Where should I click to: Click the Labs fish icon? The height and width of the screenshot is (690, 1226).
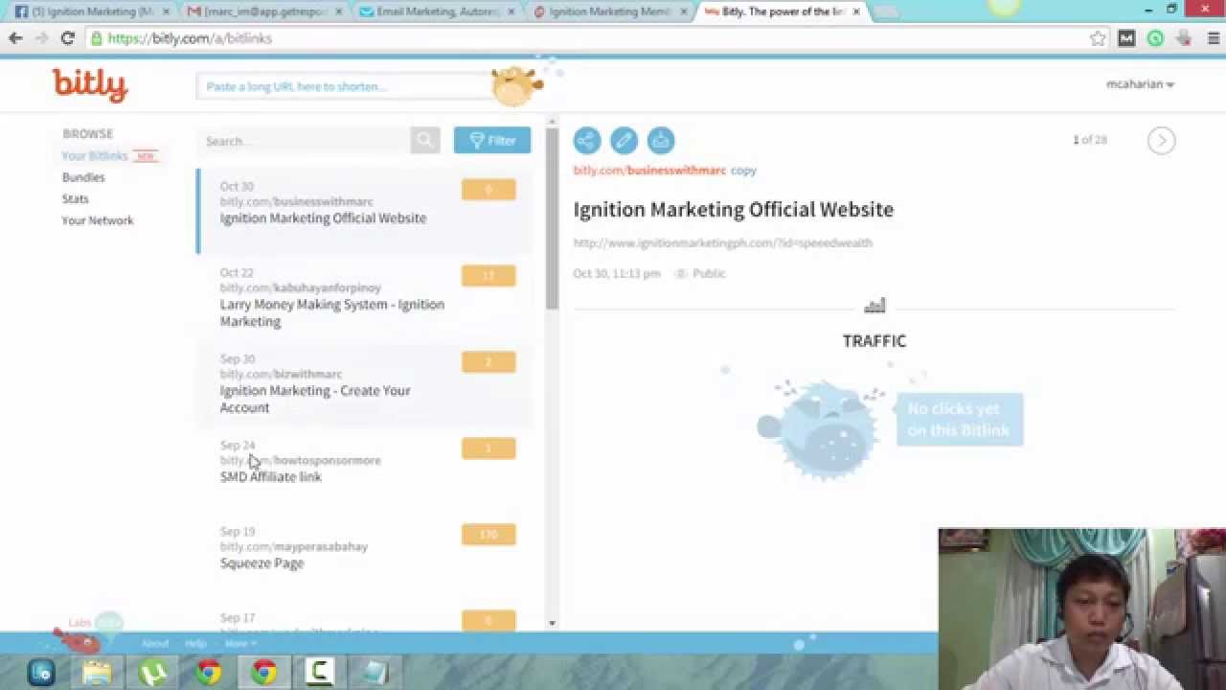coord(78,641)
